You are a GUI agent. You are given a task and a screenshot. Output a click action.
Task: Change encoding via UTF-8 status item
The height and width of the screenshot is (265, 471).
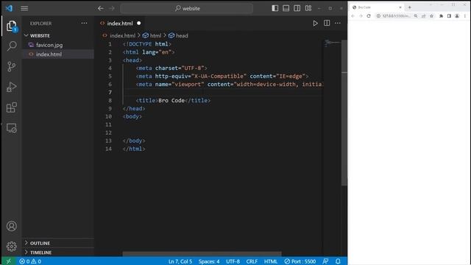click(x=233, y=261)
